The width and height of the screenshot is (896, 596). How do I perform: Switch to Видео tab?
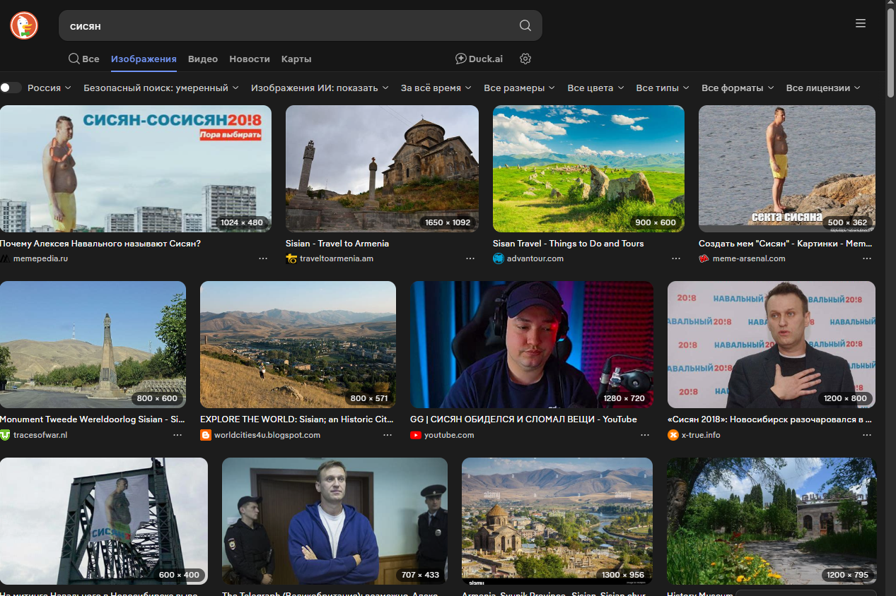point(203,59)
